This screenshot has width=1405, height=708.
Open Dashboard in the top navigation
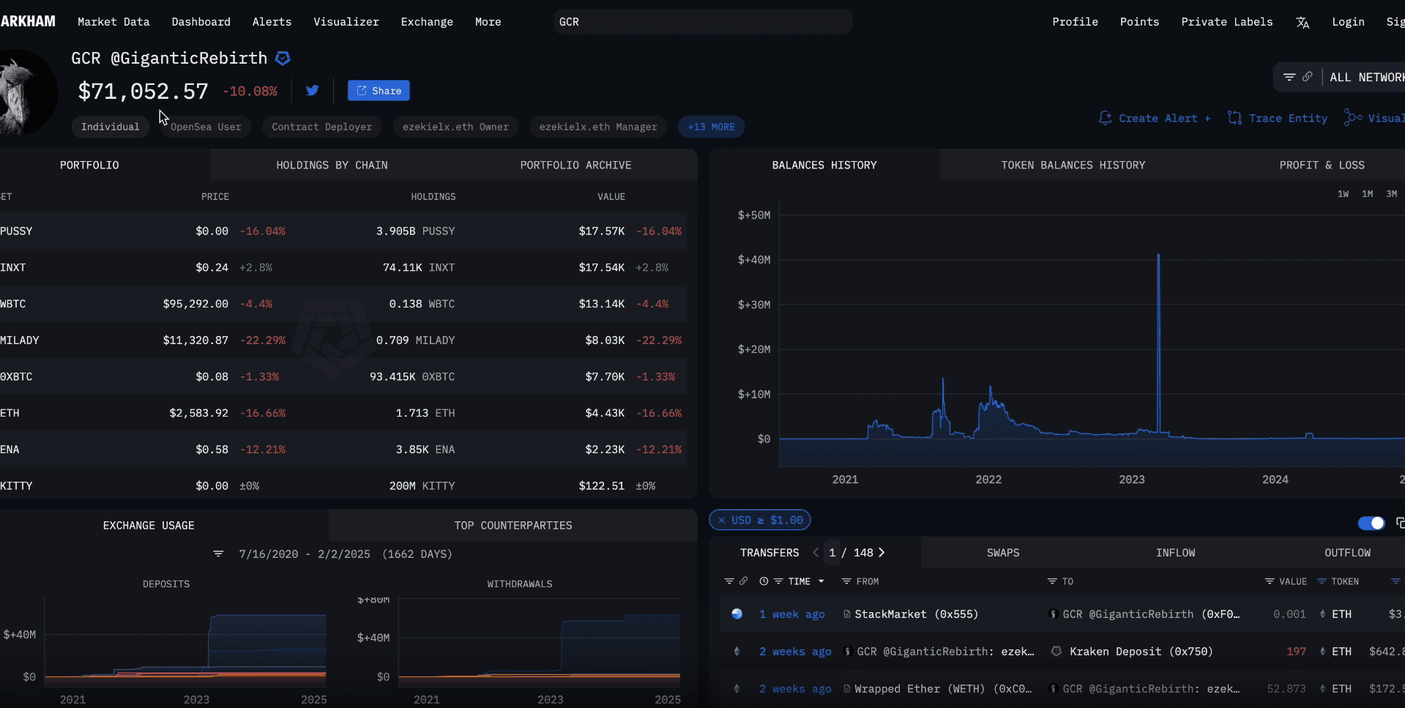tap(201, 22)
